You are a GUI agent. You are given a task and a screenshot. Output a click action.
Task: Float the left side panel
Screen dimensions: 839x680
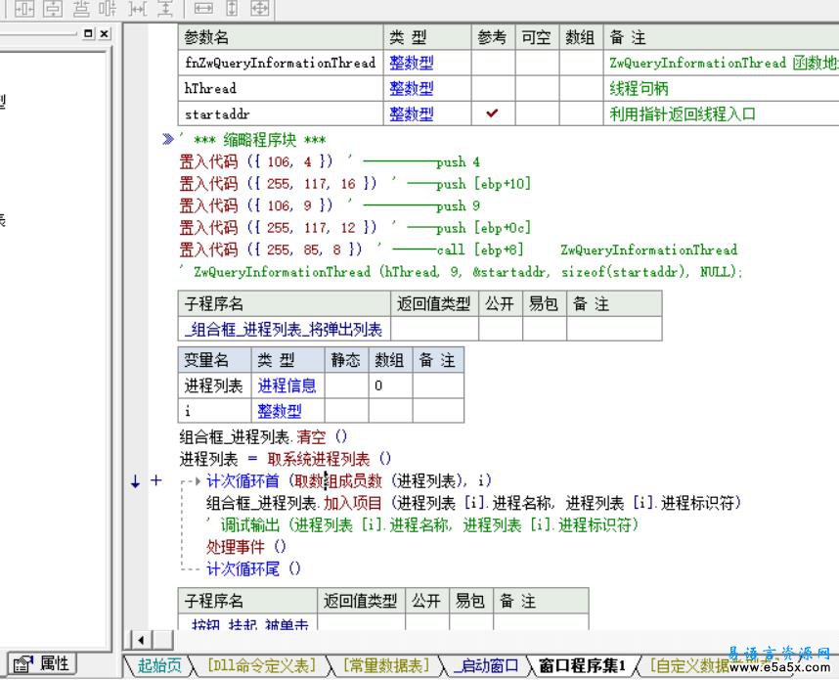[89, 33]
